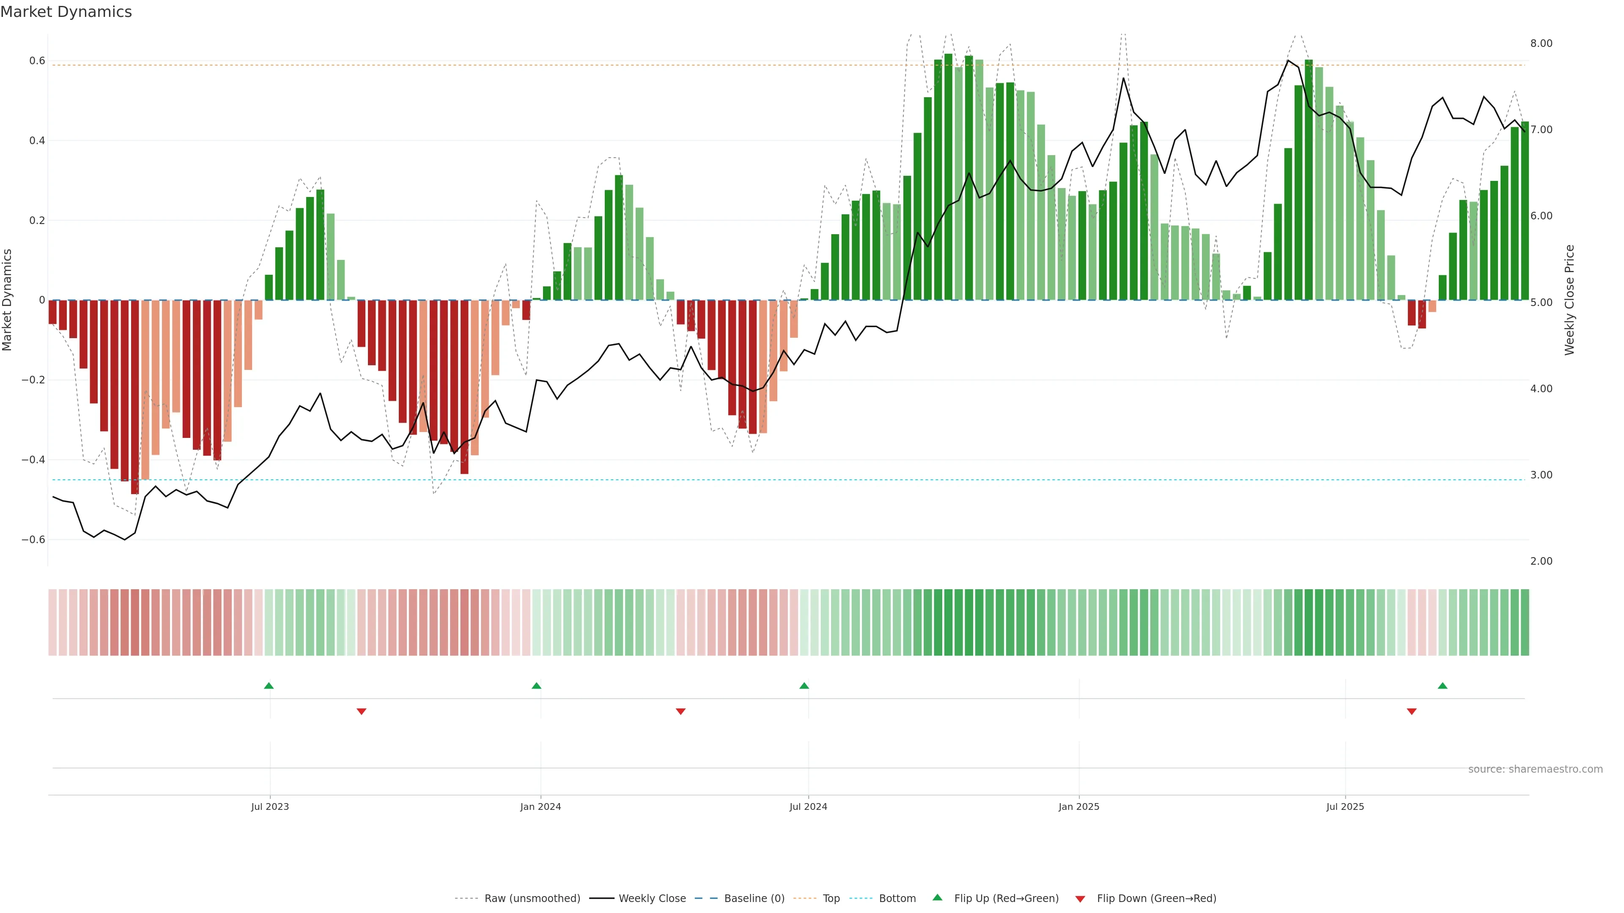
Task: Click the Jan 2025 axis label
Action: (x=1079, y=806)
